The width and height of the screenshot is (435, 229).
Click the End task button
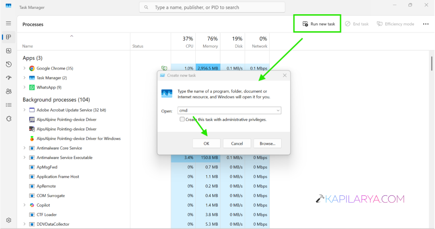(357, 24)
